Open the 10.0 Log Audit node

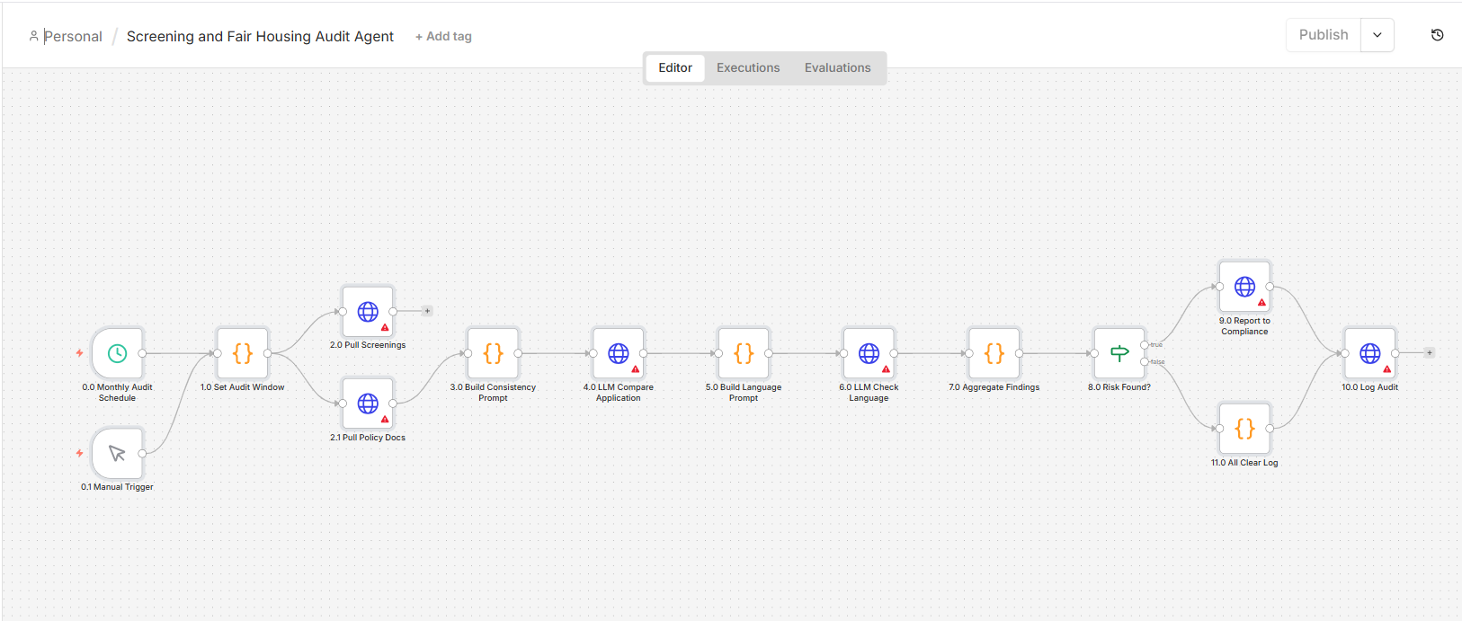1370,353
